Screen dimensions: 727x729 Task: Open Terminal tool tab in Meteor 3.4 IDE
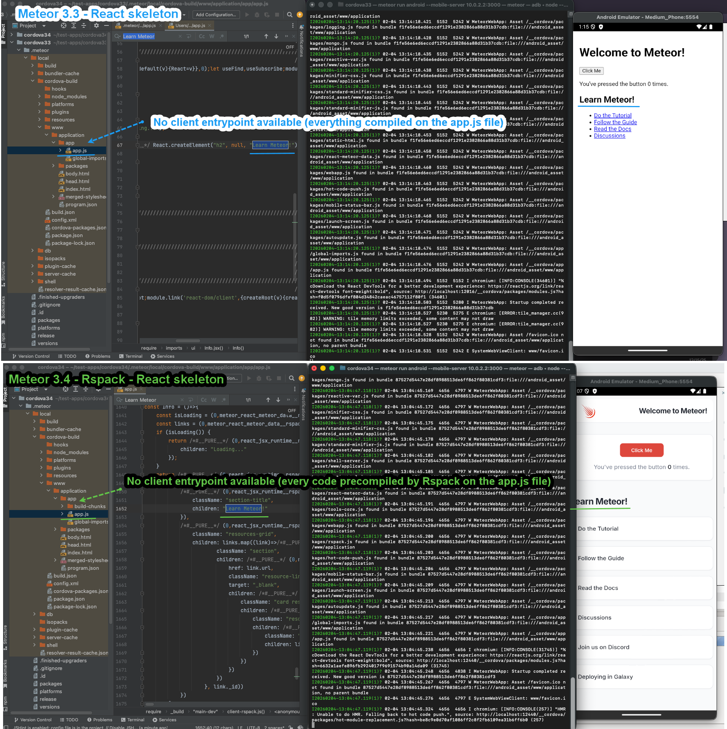pyautogui.click(x=132, y=720)
